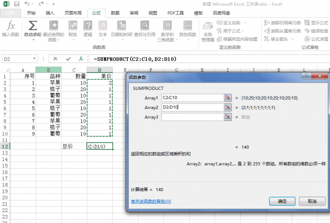The width and height of the screenshot is (330, 223).
Task: Cancel formula entry with X icon
Action: [56, 59]
